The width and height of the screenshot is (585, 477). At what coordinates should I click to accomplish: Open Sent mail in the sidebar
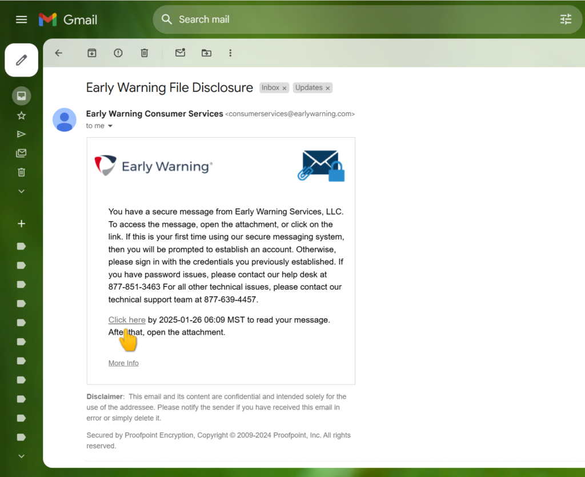coord(21,134)
